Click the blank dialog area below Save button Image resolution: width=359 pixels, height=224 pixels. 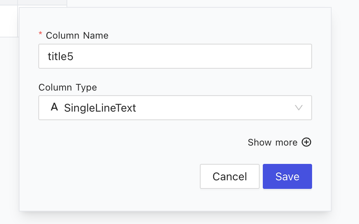click(x=287, y=200)
